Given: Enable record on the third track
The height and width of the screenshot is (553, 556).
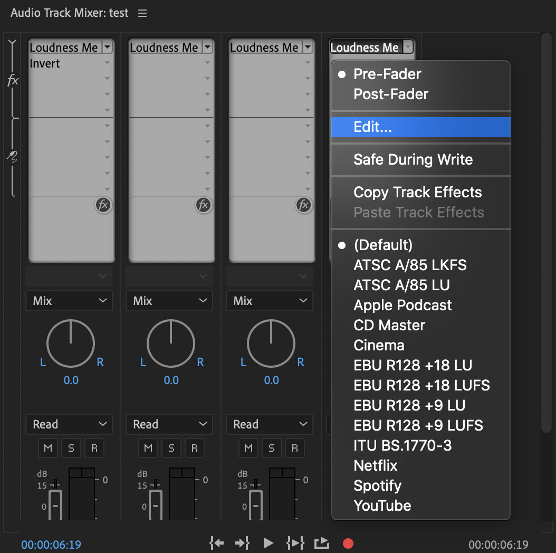Looking at the screenshot, I should click(295, 448).
